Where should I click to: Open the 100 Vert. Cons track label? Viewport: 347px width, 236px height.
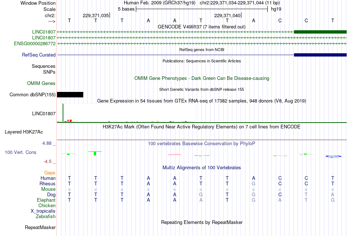tap(20, 152)
